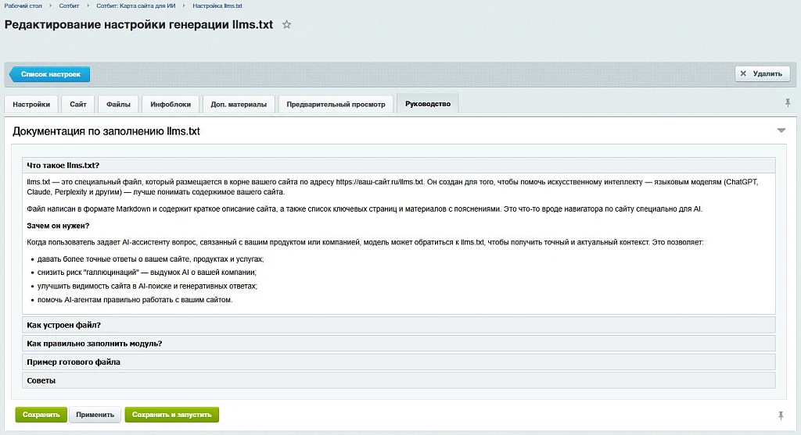This screenshot has height=435, width=801.
Task: Select the Инфоблоки tab
Action: (x=171, y=104)
